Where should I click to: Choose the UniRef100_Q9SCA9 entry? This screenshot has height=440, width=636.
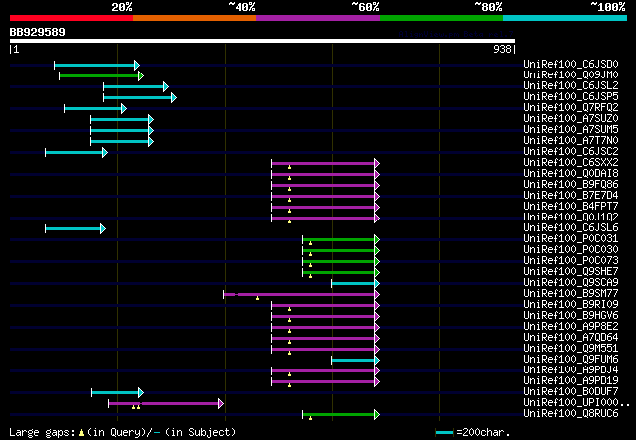tap(570, 283)
